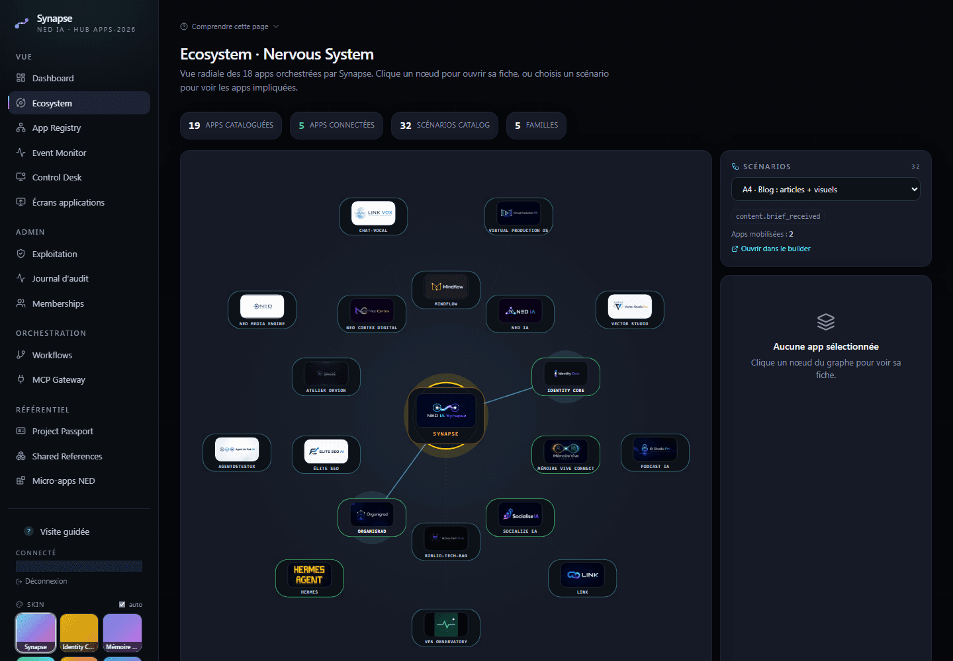Click the NED IA app node
Image resolution: width=953 pixels, height=661 pixels.
520,313
